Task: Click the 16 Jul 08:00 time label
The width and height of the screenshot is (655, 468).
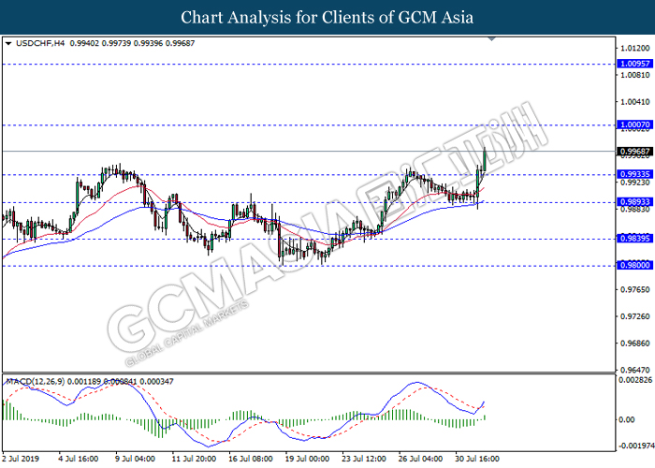Action: coord(251,459)
